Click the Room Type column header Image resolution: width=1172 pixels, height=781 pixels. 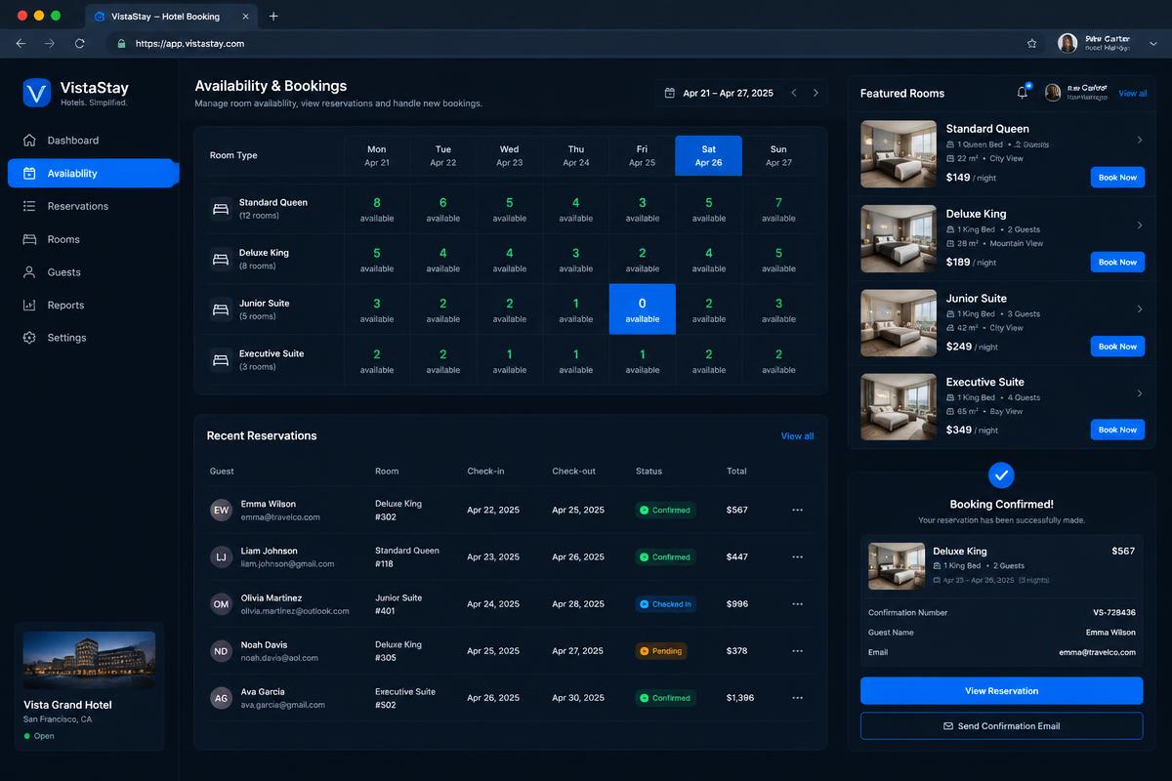[233, 156]
